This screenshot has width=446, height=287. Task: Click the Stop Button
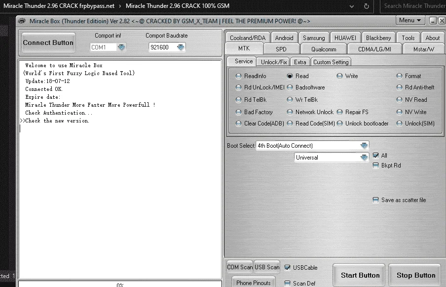coord(415,275)
